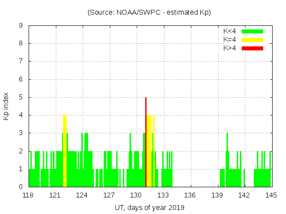This screenshot has height=214, width=286.
Task: Click the red K>4 legend swatch
Action: tap(252, 48)
